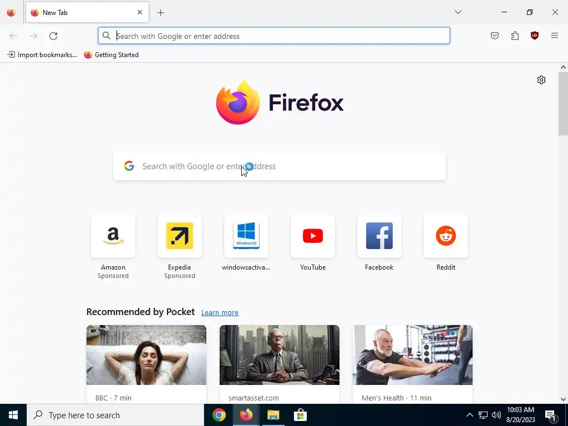Screen dimensions: 568x426
Task: Open Microsoft Store from taskbar
Action: coord(300,415)
